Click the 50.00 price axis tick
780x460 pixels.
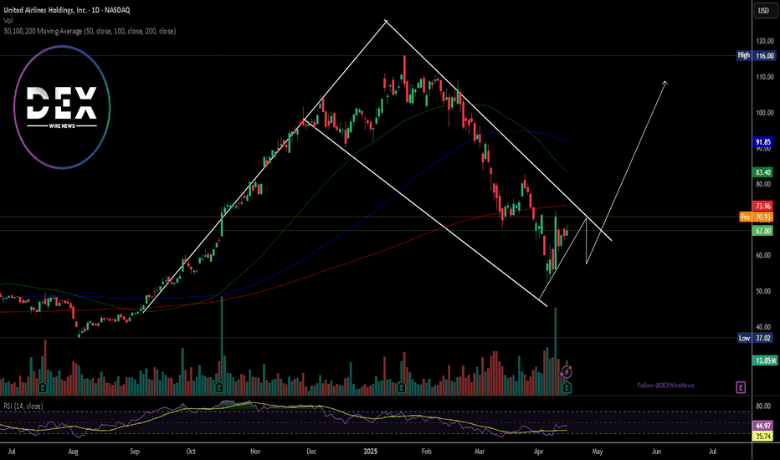pyautogui.click(x=763, y=291)
